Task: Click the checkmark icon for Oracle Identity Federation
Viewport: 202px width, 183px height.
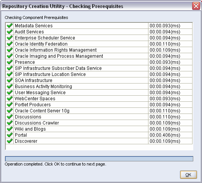Action: pyautogui.click(x=9, y=44)
